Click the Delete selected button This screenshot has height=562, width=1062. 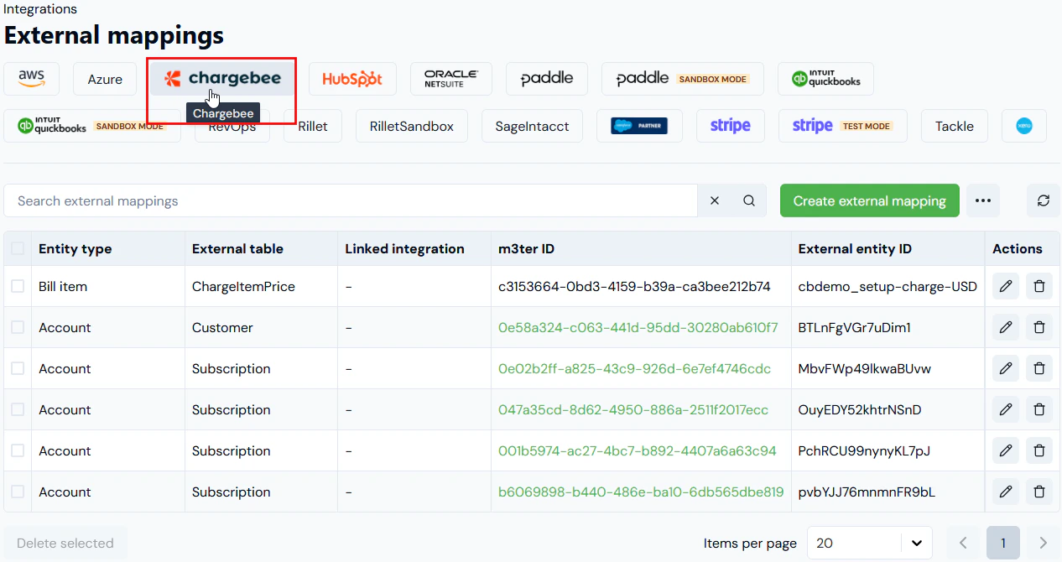coord(65,543)
